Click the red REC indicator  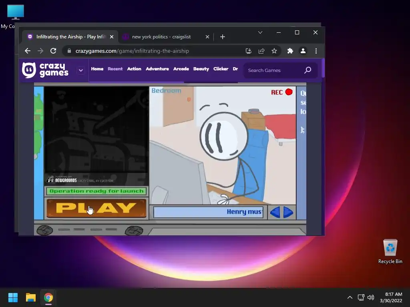tap(281, 92)
